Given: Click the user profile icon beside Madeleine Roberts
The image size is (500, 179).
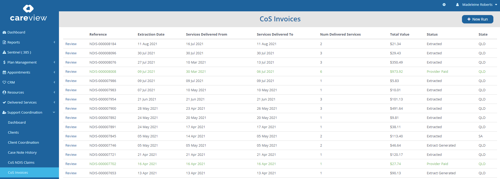Looking at the screenshot, I should [x=457, y=5].
